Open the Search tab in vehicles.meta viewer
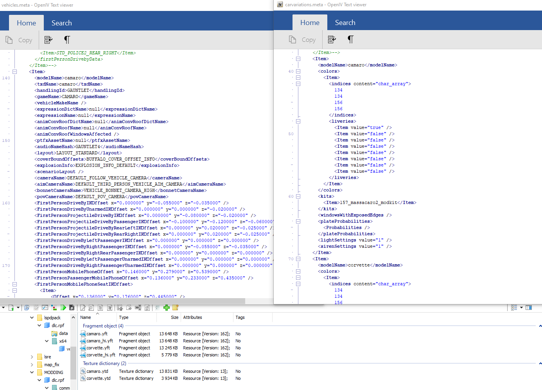The height and width of the screenshot is (390, 542). tap(61, 23)
